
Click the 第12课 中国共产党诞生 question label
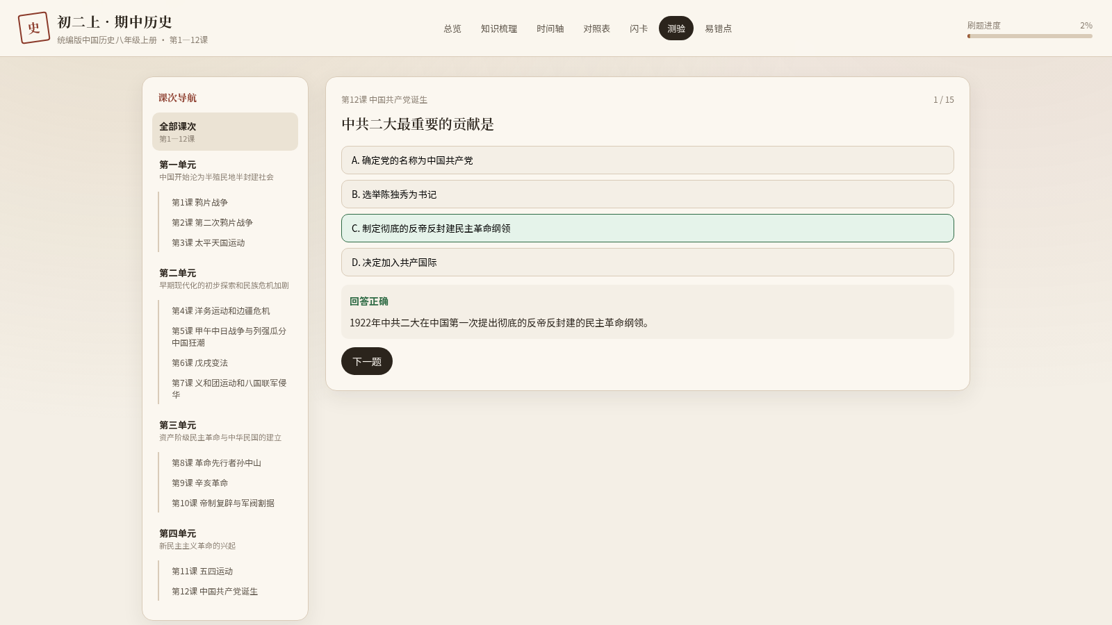pos(384,100)
